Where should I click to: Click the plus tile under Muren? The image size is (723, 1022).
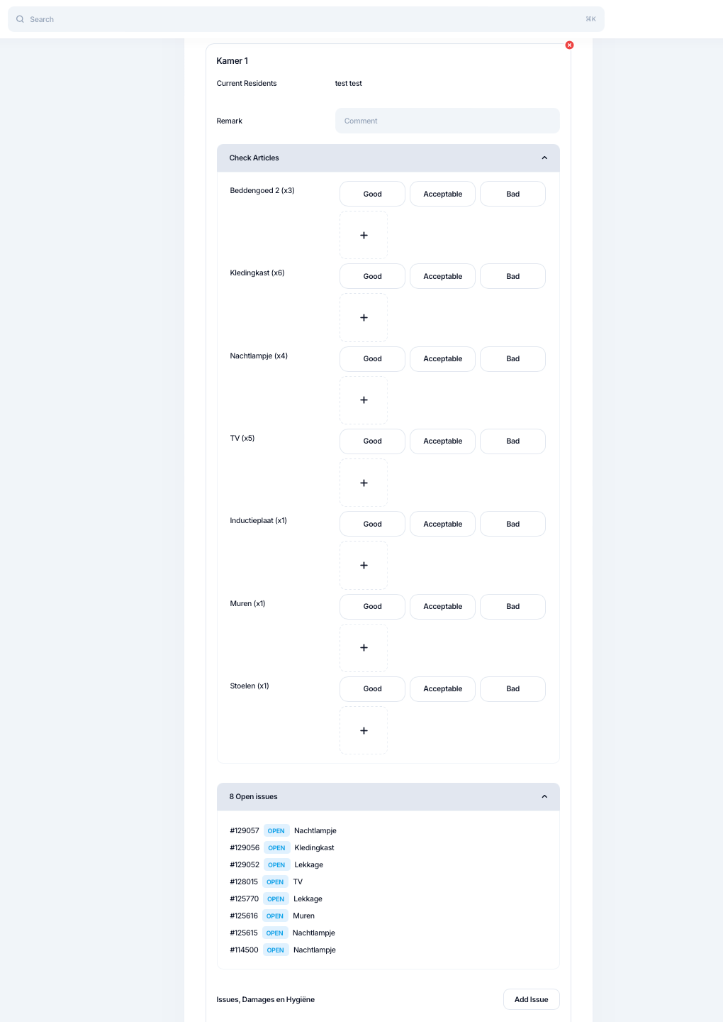pyautogui.click(x=364, y=648)
